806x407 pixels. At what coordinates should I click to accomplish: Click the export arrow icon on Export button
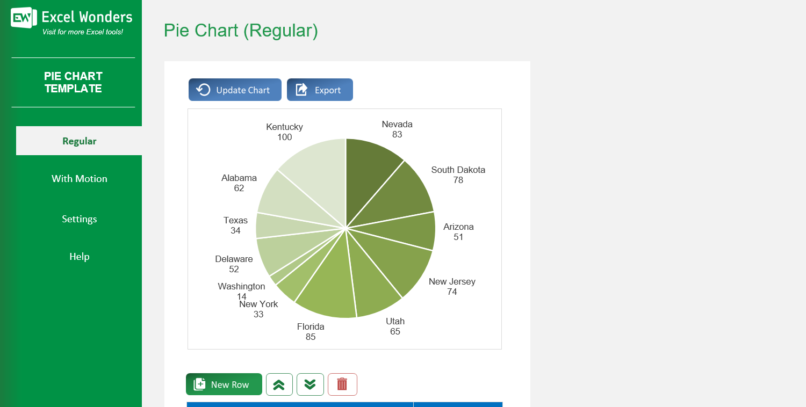(x=301, y=89)
